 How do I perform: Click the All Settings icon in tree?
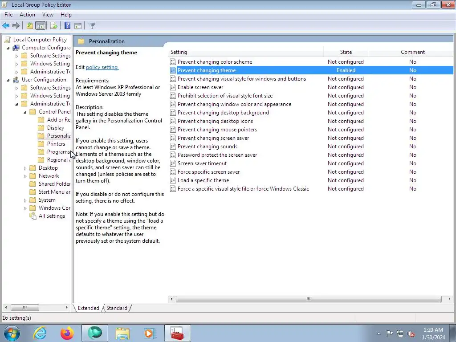(x=33, y=216)
